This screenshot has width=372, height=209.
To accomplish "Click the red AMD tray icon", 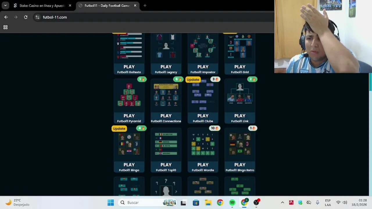I will (x=291, y=203).
